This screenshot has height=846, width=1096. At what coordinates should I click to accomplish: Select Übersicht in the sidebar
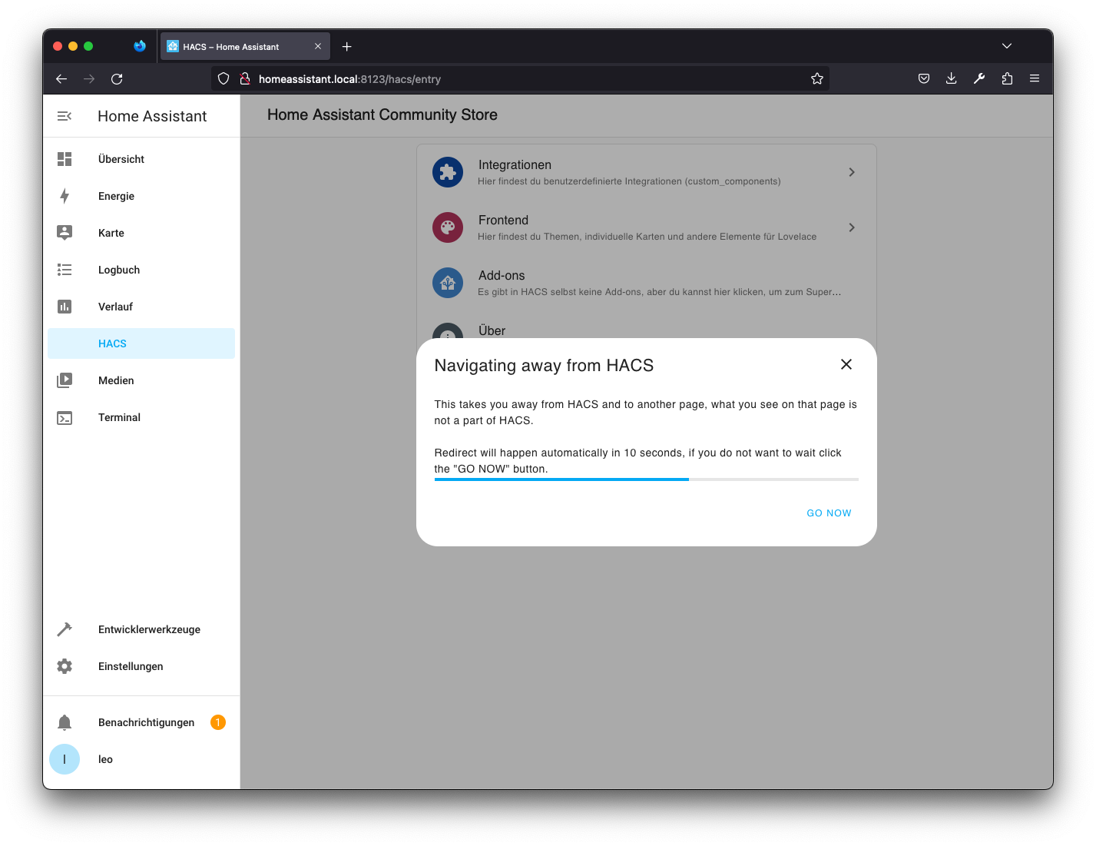[121, 159]
